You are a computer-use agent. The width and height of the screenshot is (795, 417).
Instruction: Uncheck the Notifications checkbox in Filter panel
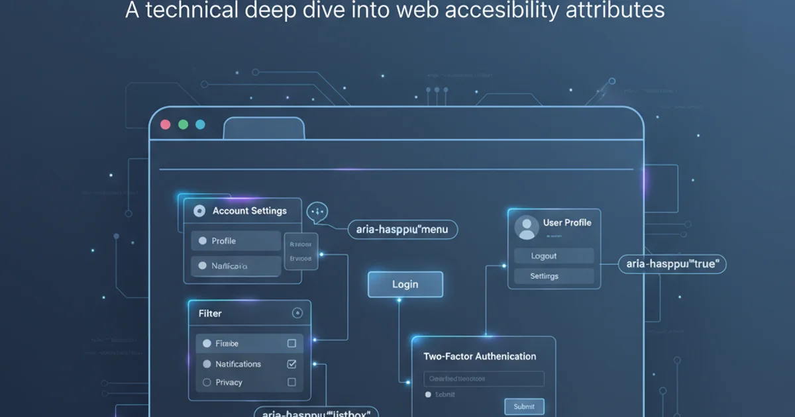click(291, 364)
